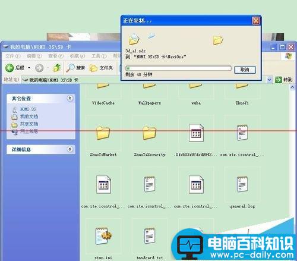297x261 pixels.
Task: Select the stun.ini settings file icon
Action: click(103, 235)
